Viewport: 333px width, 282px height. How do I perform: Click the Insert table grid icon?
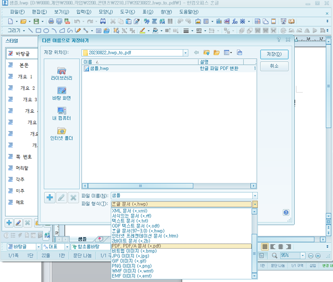(x=206, y=21)
